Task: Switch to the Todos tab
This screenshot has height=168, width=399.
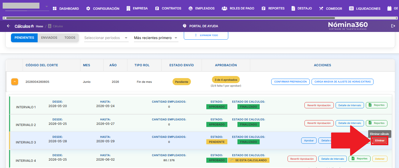Action: click(x=70, y=38)
